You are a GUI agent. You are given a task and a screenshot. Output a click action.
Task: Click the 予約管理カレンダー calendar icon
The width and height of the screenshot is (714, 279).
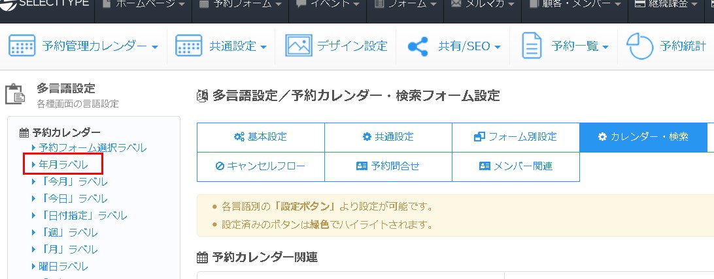pos(22,46)
